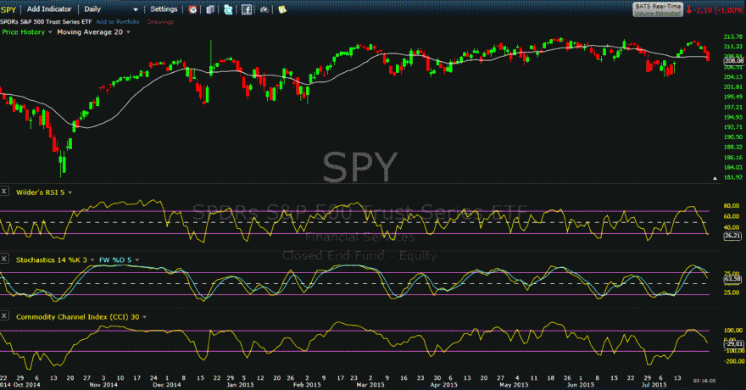
Task: Click the 208.08 current price label
Action: pyautogui.click(x=733, y=61)
